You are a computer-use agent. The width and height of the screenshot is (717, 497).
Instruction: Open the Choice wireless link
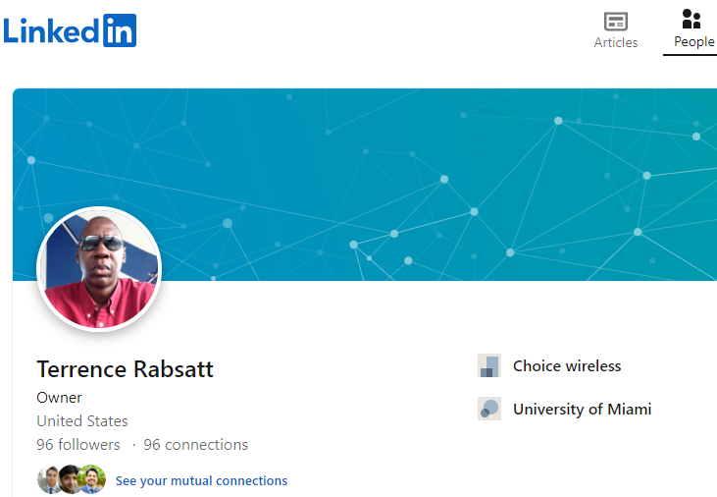click(x=567, y=366)
